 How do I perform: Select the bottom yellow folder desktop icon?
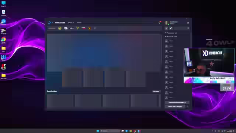(3, 76)
